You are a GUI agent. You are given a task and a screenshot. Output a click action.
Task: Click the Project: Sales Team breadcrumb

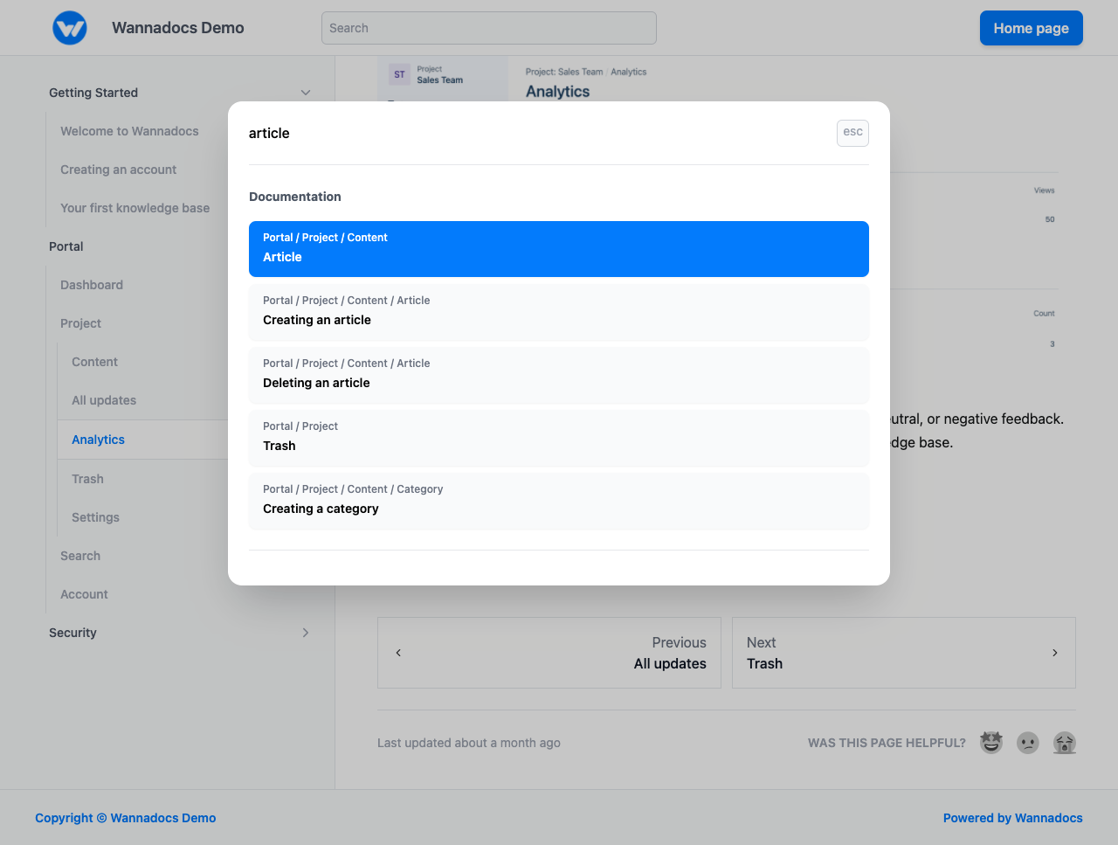pos(564,72)
